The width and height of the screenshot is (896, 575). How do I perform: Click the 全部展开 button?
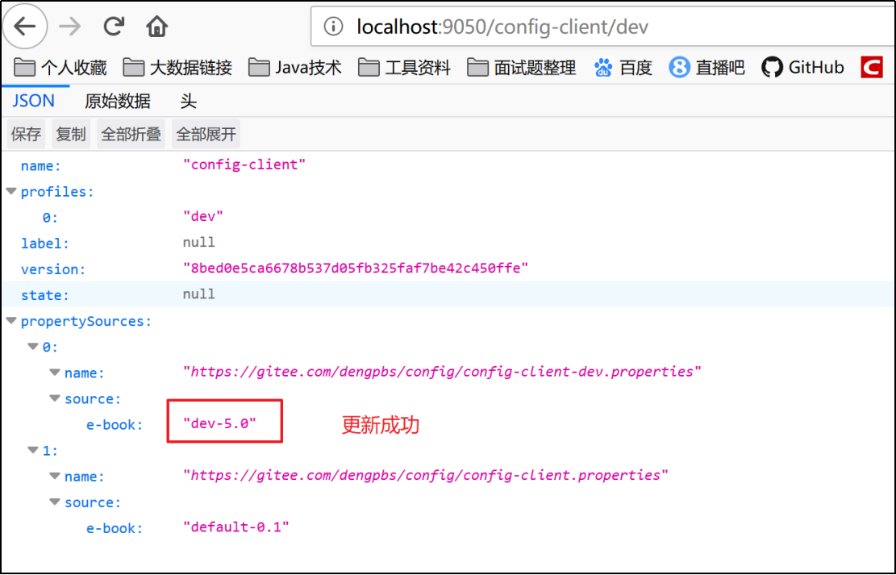206,135
